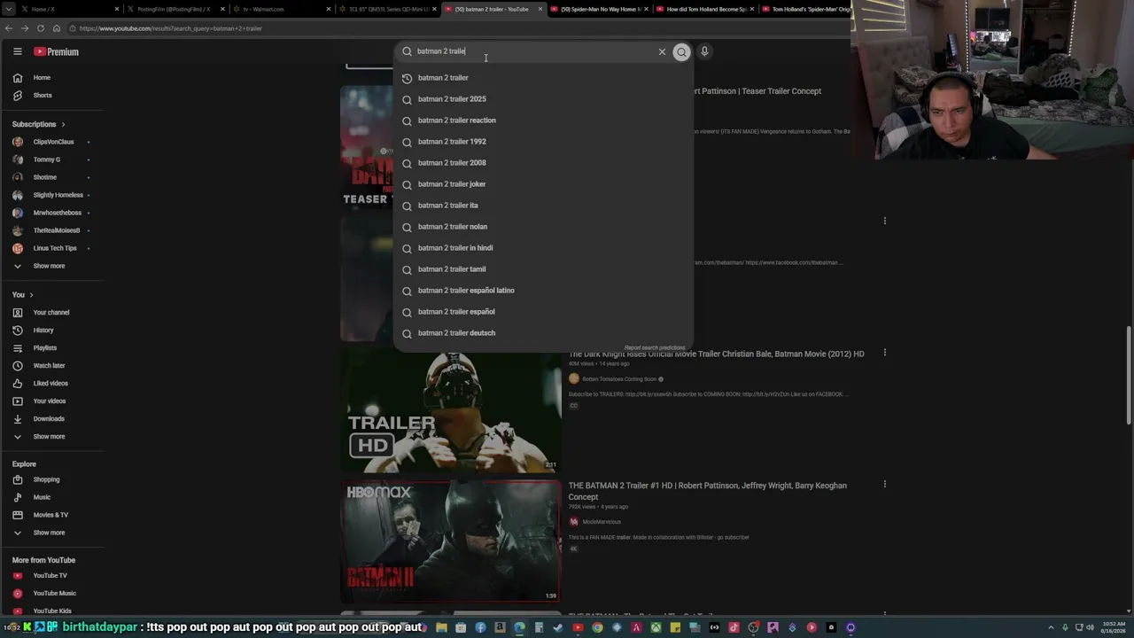Run search with the magnifier button
The height and width of the screenshot is (638, 1134).
[x=681, y=52]
